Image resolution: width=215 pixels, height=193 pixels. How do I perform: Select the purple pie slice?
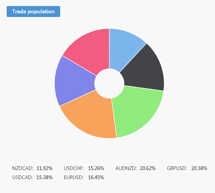(74, 81)
